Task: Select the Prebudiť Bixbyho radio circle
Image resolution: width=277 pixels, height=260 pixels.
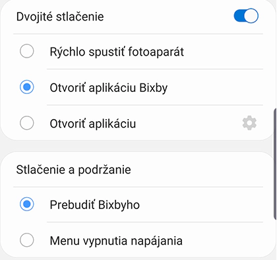Action: tap(27, 204)
